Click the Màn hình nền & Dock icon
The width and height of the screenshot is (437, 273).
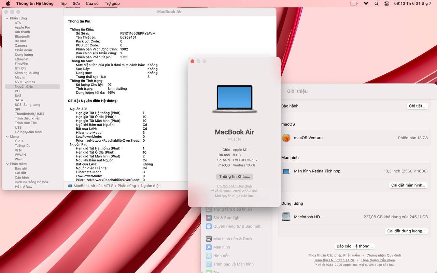(x=209, y=239)
